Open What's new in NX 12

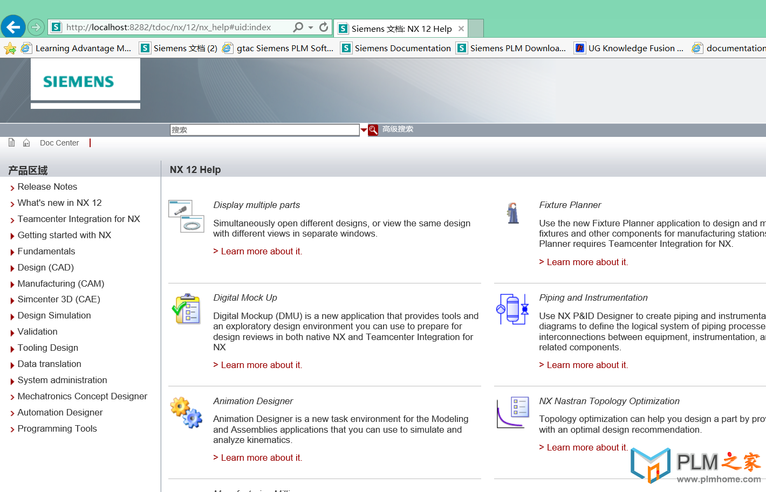point(59,203)
